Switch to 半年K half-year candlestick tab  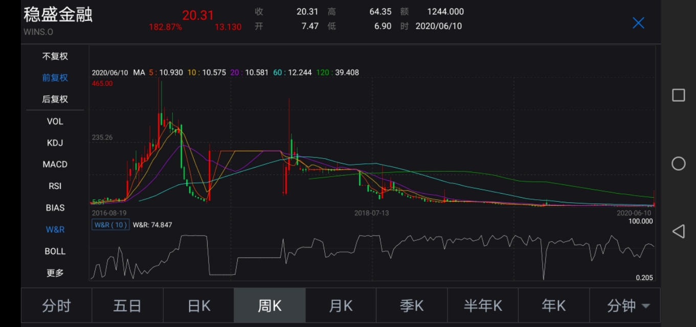483,306
